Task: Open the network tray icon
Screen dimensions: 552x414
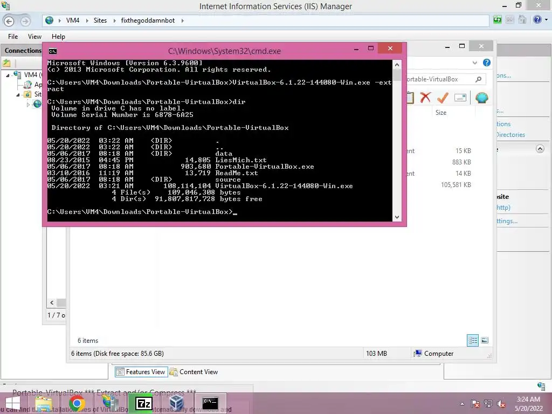Action: (x=488, y=403)
